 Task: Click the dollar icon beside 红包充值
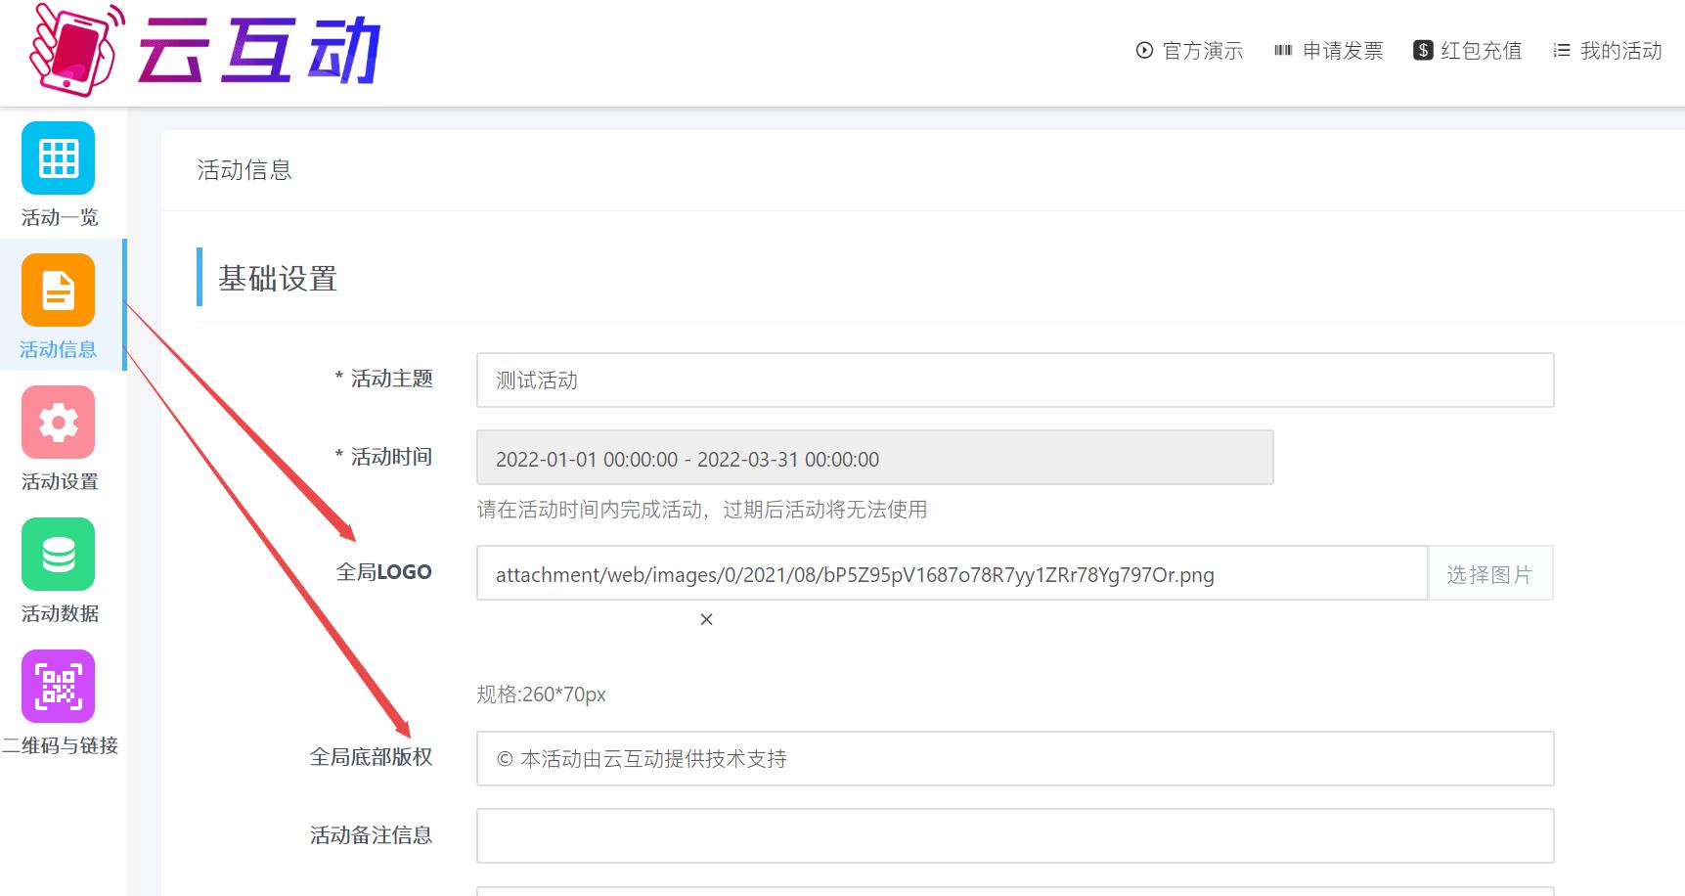[1423, 51]
